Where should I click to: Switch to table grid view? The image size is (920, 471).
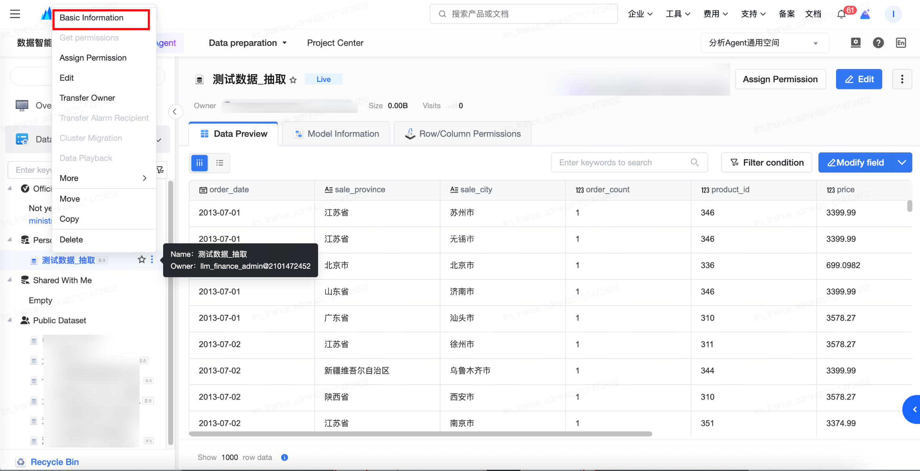pos(199,163)
